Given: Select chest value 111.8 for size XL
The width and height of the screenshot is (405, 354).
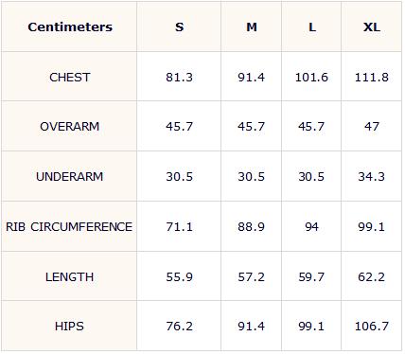Looking at the screenshot, I should tap(372, 78).
